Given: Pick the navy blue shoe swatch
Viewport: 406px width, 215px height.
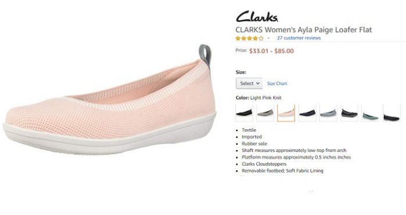Looking at the screenshot, I should [307, 113].
